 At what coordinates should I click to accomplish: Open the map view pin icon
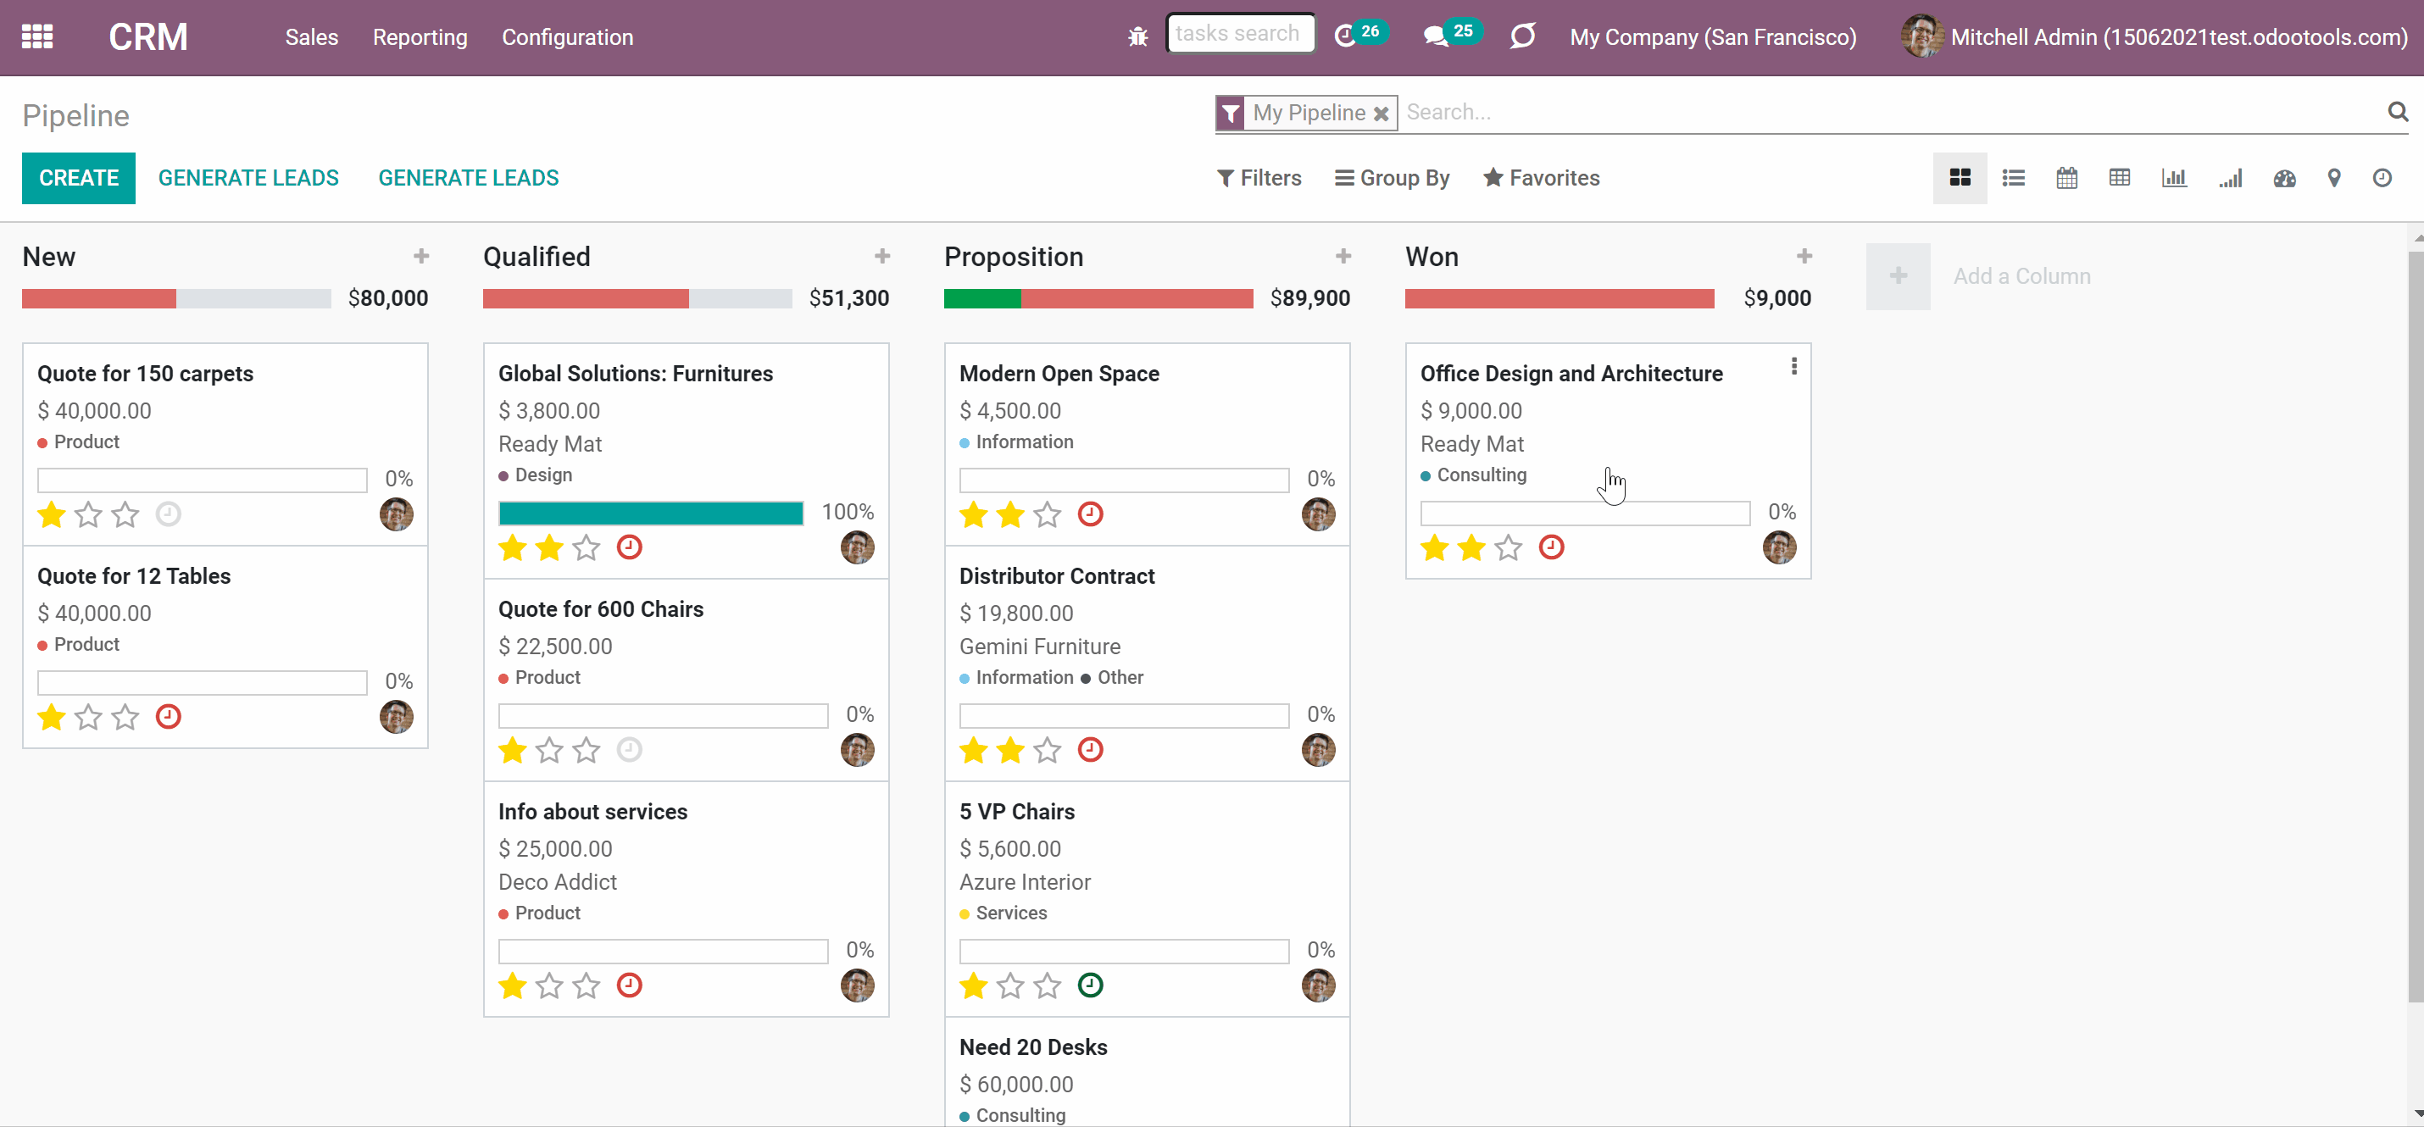[x=2333, y=178]
